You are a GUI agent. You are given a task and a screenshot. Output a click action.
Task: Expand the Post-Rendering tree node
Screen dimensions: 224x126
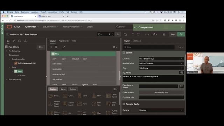6,79
